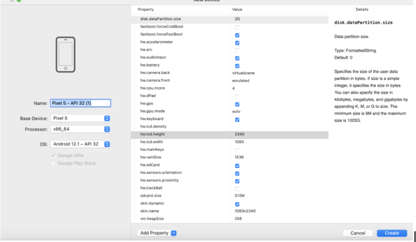
Task: Click the Property column header
Action: point(146,9)
